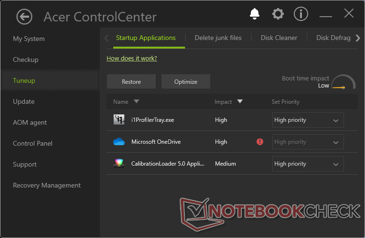Open Control Panel in the sidebar
Viewport: 365px width, 238px height.
[32, 143]
